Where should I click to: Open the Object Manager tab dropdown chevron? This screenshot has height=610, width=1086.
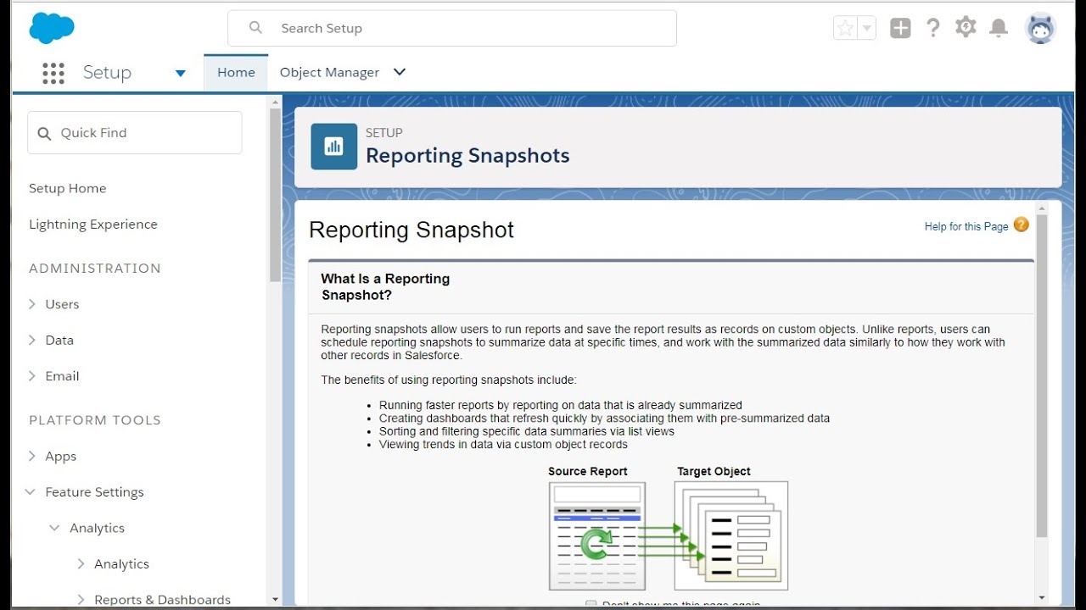click(x=400, y=72)
